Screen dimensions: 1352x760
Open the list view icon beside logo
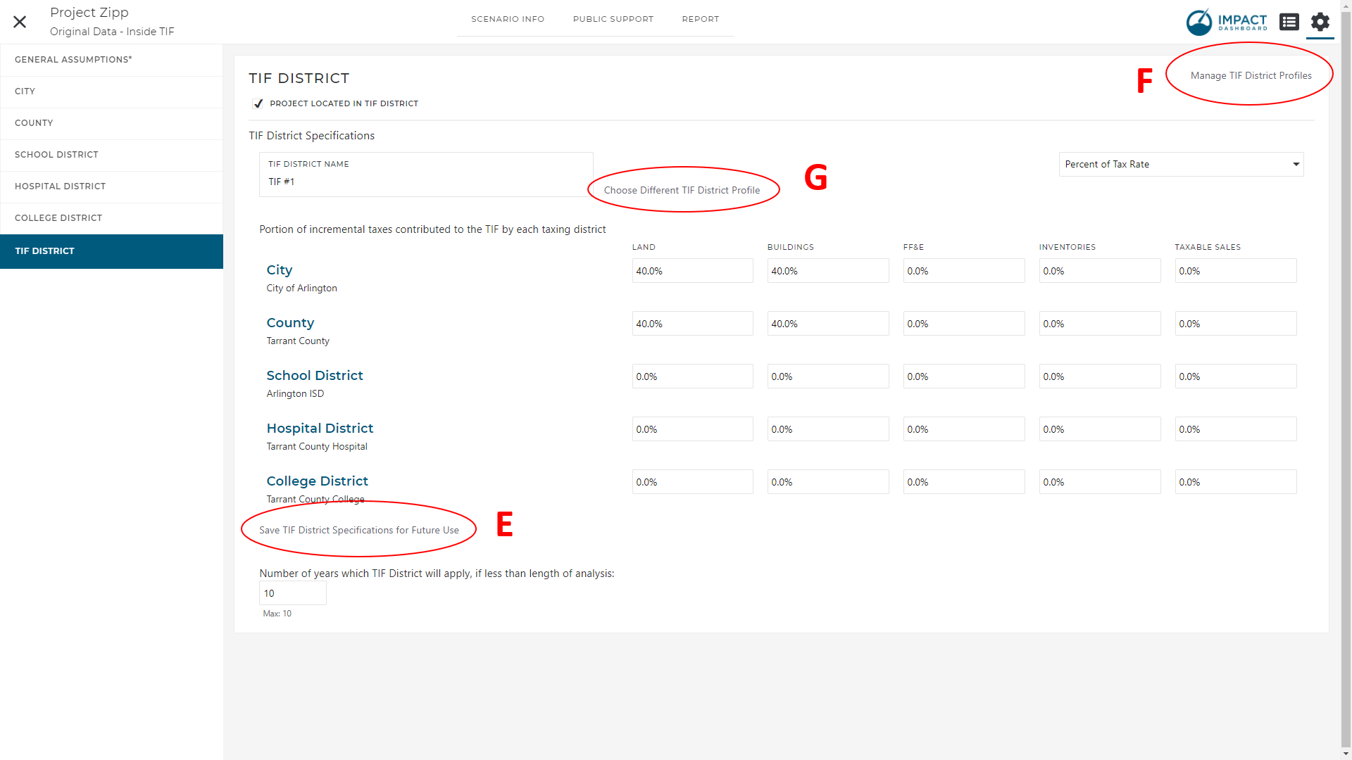pyautogui.click(x=1289, y=22)
